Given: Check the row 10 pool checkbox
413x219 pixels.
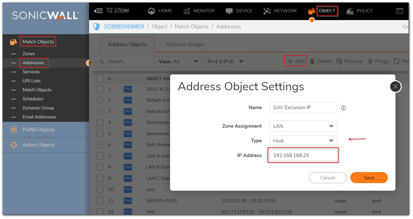Looking at the screenshot, I should tap(100, 189).
